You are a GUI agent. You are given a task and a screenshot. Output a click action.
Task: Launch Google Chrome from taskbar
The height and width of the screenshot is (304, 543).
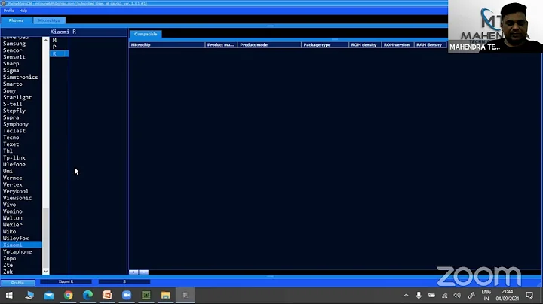(x=68, y=296)
